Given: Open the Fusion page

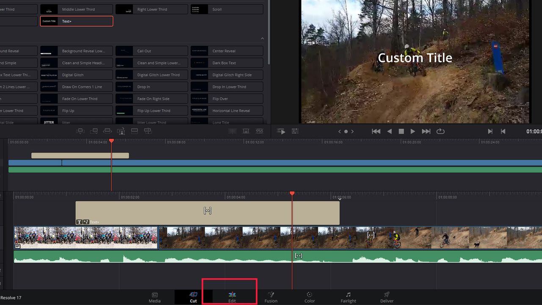Looking at the screenshot, I should pos(271,297).
